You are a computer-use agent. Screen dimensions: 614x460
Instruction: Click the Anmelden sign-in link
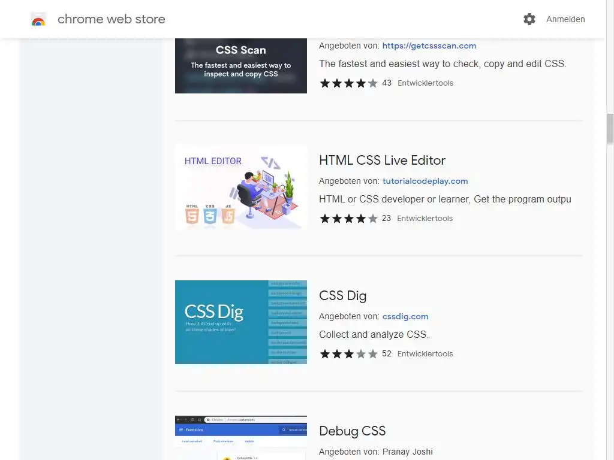565,19
